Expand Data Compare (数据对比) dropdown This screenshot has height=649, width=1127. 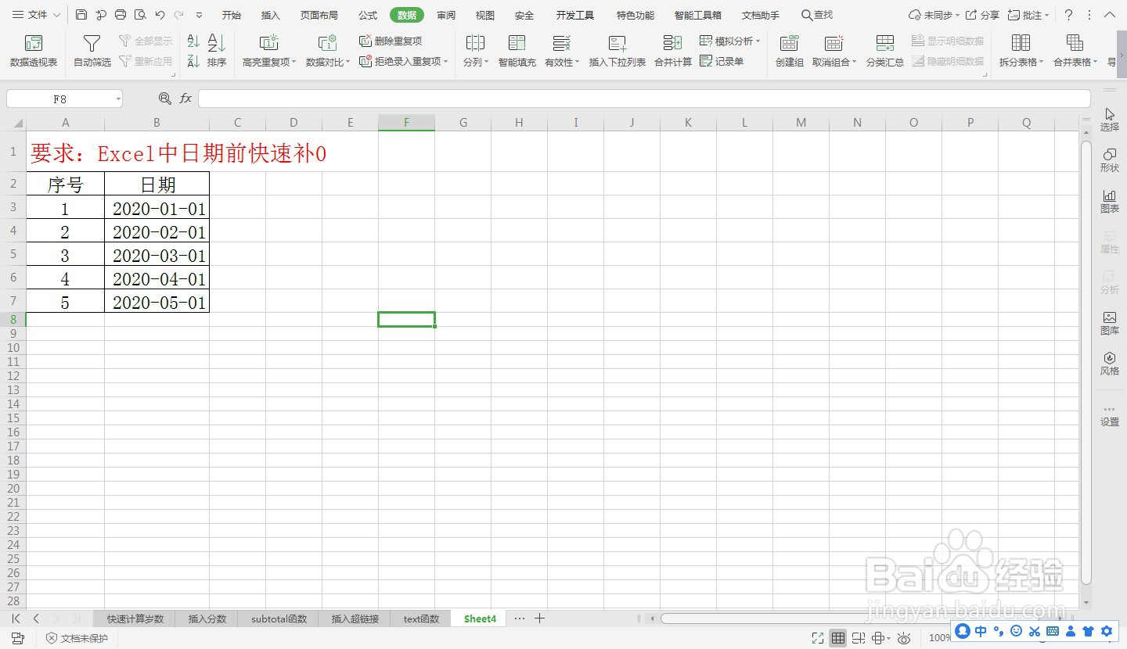(x=348, y=63)
